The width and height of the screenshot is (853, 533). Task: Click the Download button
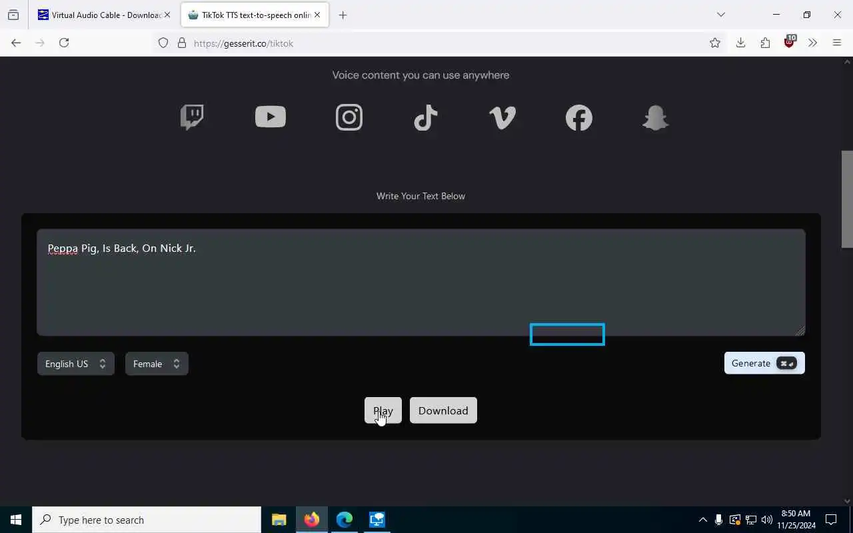443,410
